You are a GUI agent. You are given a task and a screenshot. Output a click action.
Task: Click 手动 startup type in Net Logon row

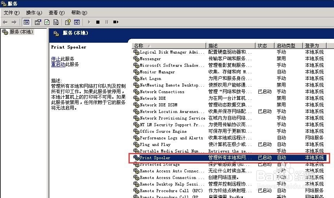(x=281, y=78)
